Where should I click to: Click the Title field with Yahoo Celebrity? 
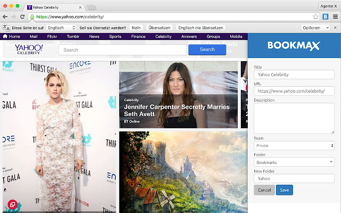tap(294, 75)
